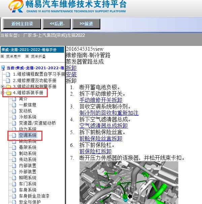Go forward with the >>前进 button
The image size is (202, 204).
point(86,24)
